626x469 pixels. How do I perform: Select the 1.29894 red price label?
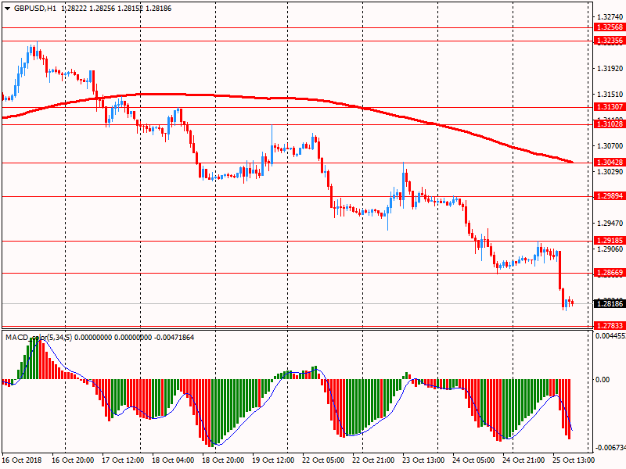tap(609, 196)
